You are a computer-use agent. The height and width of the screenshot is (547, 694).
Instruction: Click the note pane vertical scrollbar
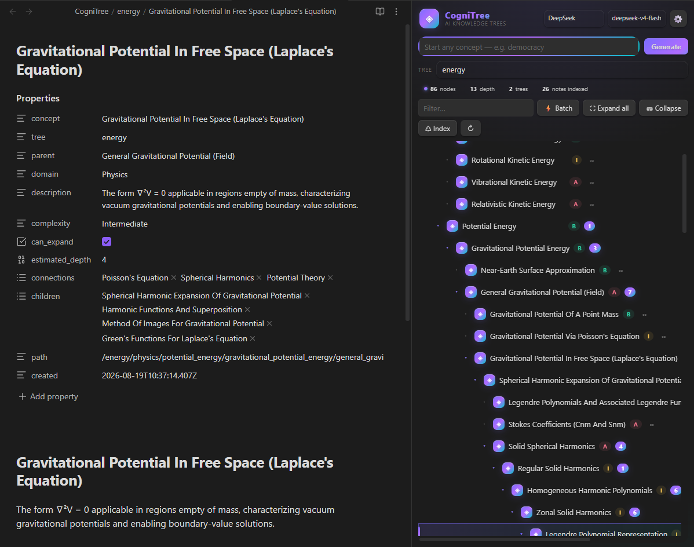click(x=407, y=173)
